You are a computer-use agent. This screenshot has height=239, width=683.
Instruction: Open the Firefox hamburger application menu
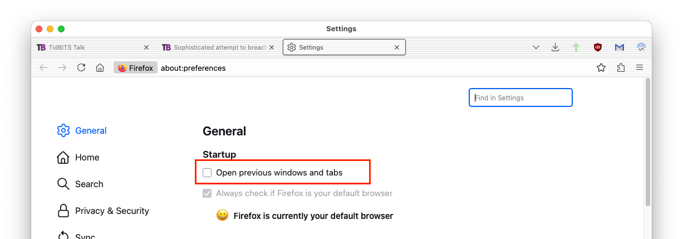pyautogui.click(x=640, y=67)
